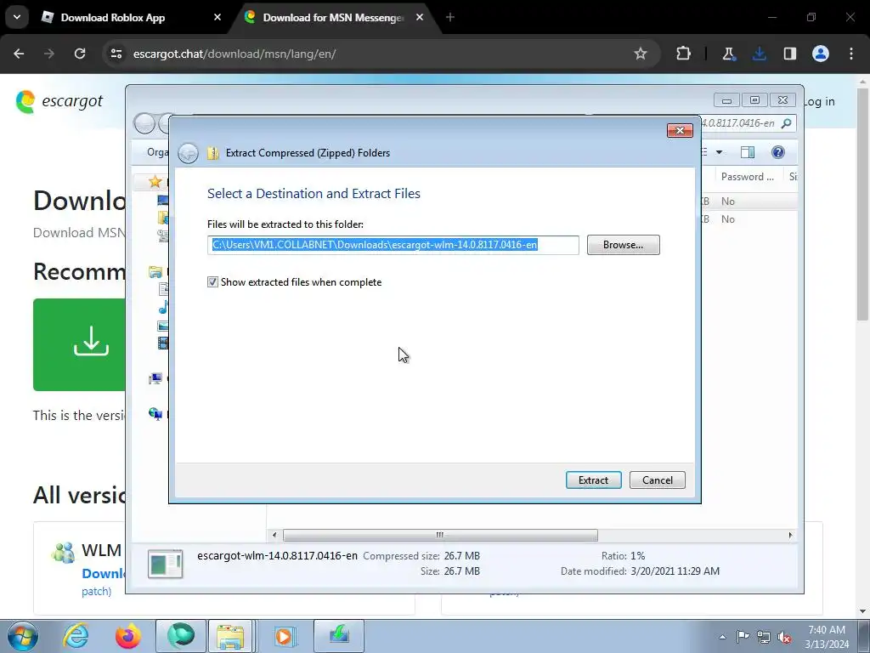The height and width of the screenshot is (653, 870).
Task: Open Windows Explorer taskbar button
Action: [230, 636]
